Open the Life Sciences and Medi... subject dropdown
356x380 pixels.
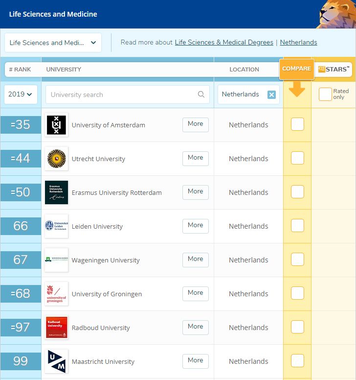[x=53, y=43]
